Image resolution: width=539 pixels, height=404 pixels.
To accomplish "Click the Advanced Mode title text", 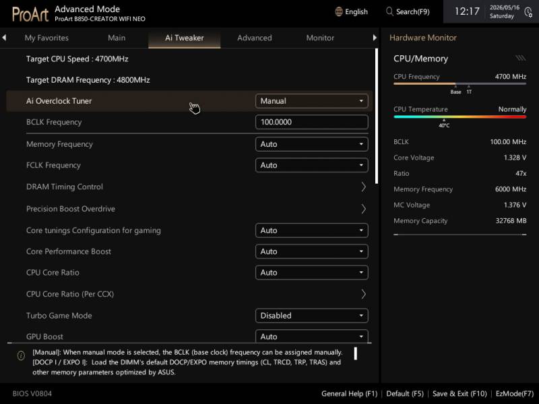I will click(87, 9).
